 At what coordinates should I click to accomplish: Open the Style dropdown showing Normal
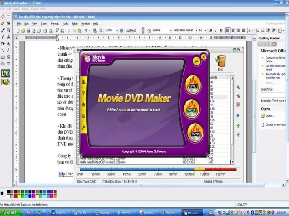171,30
